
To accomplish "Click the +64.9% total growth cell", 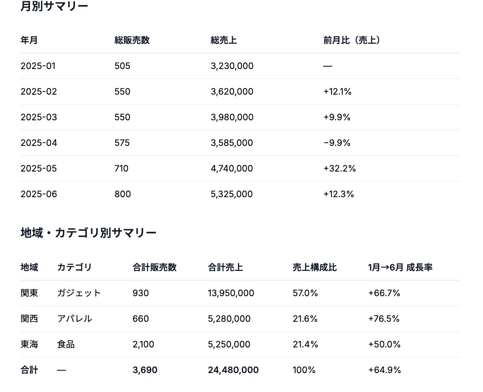I will (x=385, y=370).
